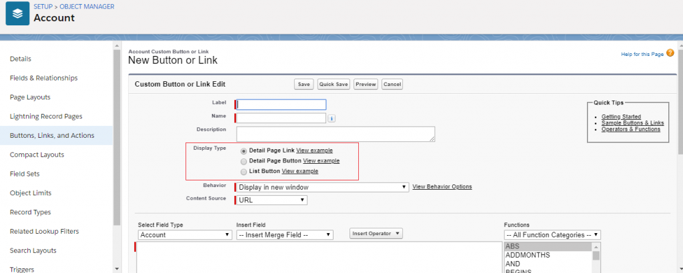This screenshot has height=273, width=683.
Task: Open Fields & Relationships in sidebar
Action: click(43, 78)
